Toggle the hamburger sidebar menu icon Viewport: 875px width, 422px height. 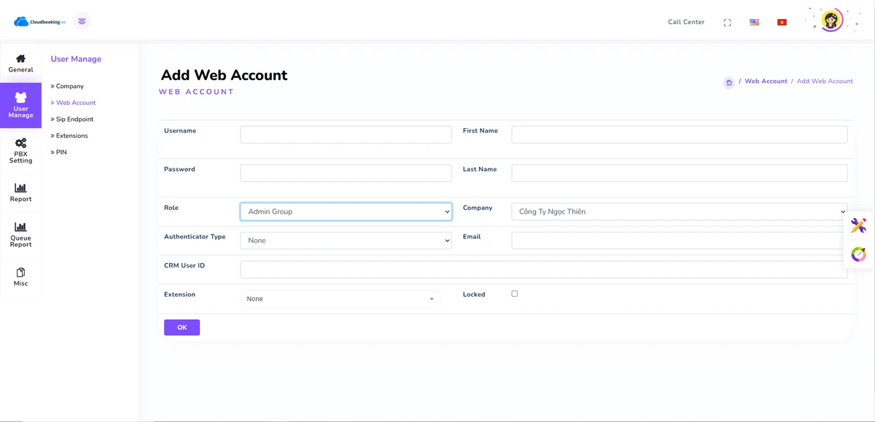tap(82, 22)
